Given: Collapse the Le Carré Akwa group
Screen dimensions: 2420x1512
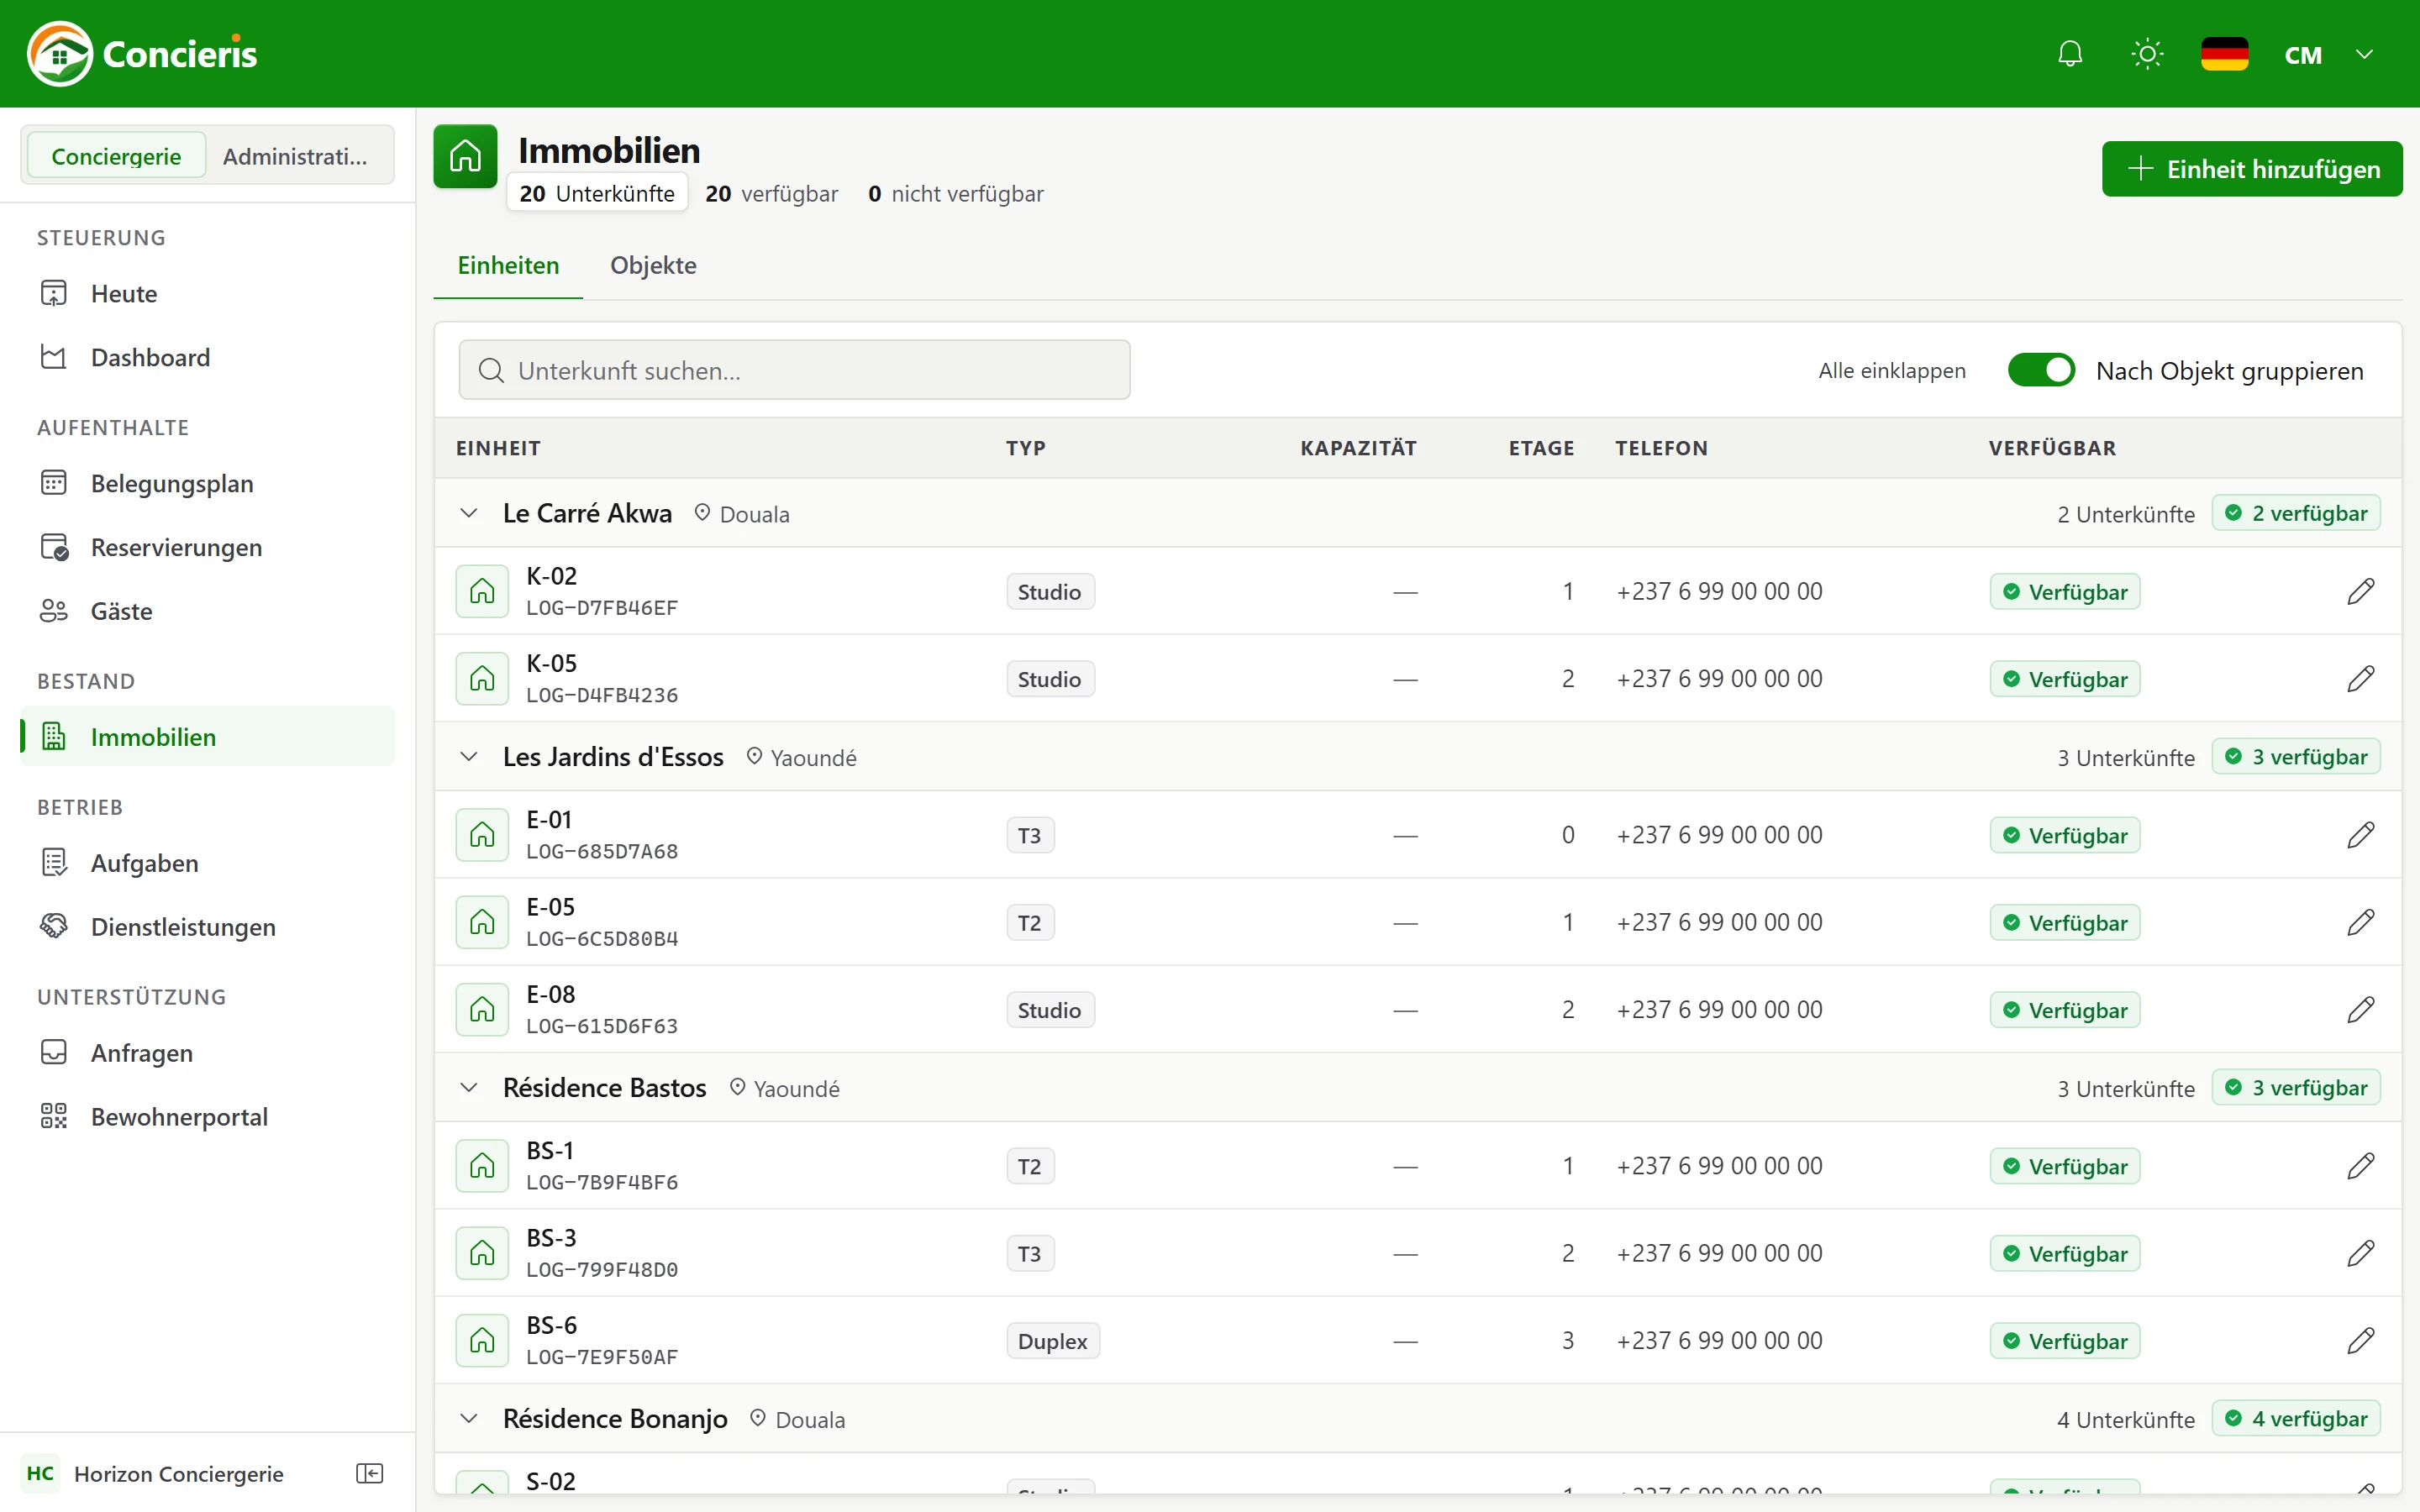Looking at the screenshot, I should click(468, 513).
